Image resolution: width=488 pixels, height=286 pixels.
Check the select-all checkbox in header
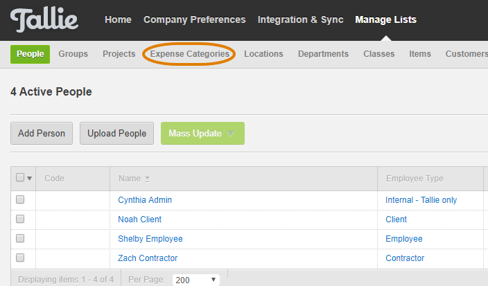[x=20, y=177]
